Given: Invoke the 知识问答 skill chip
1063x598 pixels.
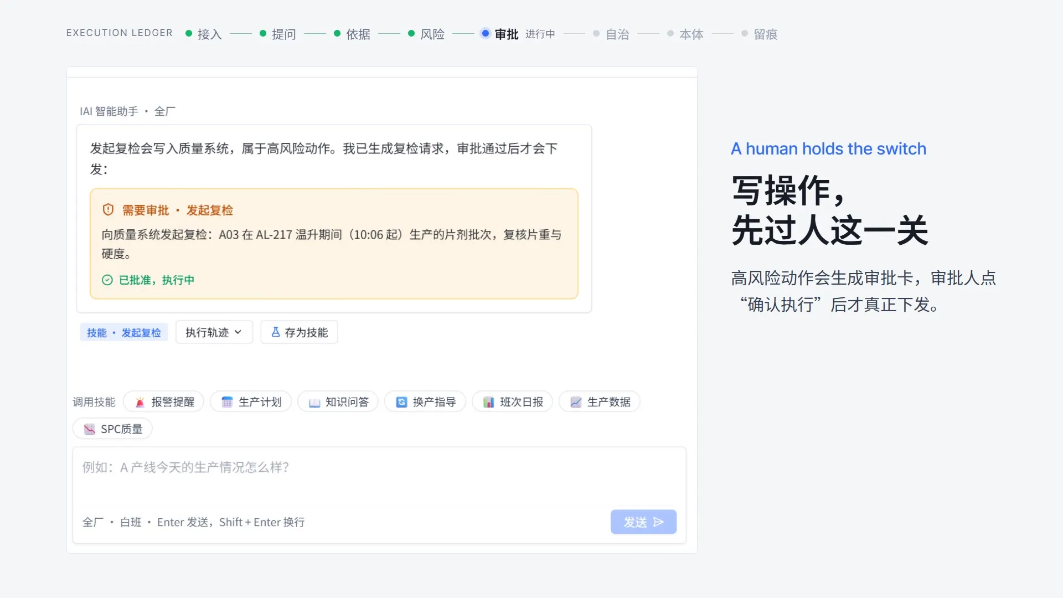Looking at the screenshot, I should coord(338,402).
